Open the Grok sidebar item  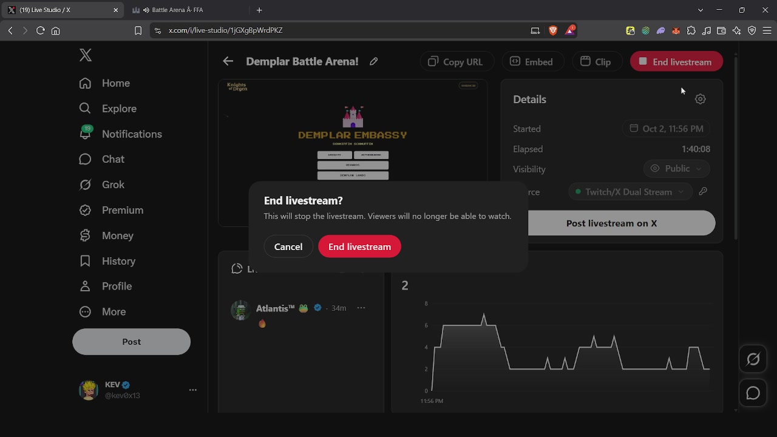tap(102, 185)
